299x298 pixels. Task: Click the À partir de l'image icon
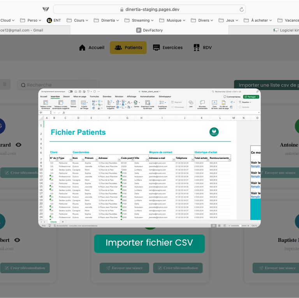84,102
